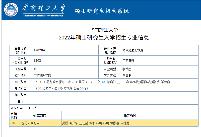Click advisor name 张鹏
Screen dimensions: 201x137
pos(106,123)
